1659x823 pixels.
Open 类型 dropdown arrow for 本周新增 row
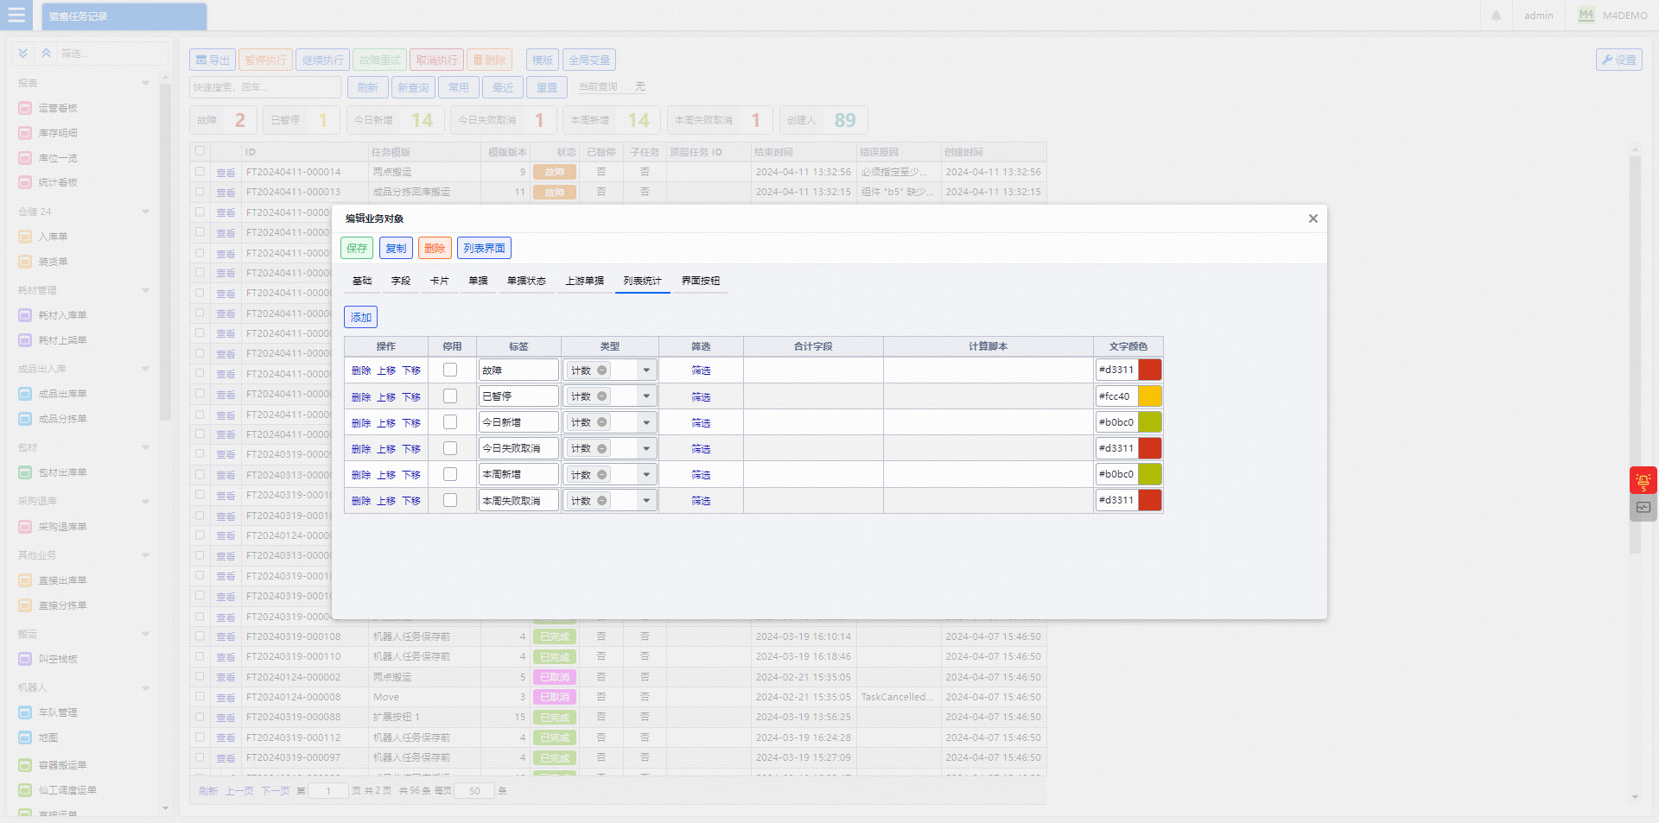click(x=646, y=474)
